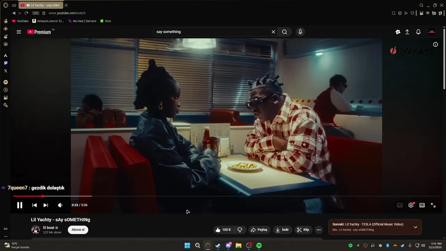Add page to bookmarks heart icon

click(x=413, y=13)
